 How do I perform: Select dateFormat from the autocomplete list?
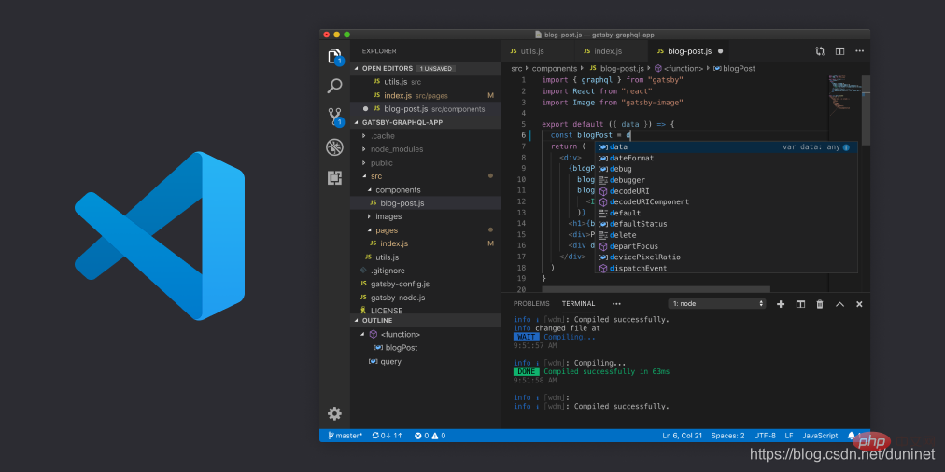pos(631,159)
